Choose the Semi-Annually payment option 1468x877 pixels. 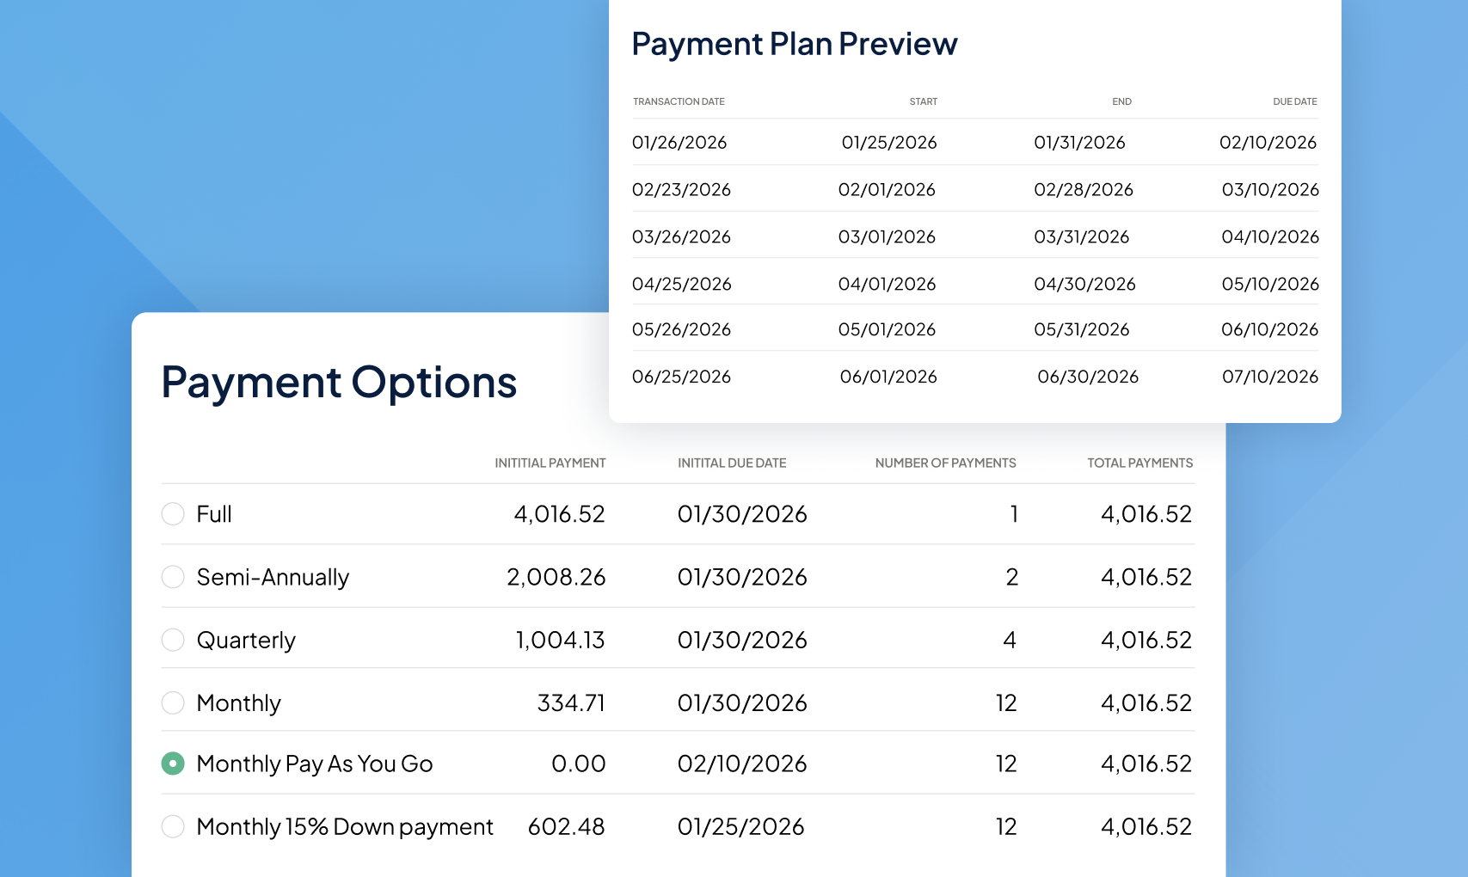click(173, 577)
